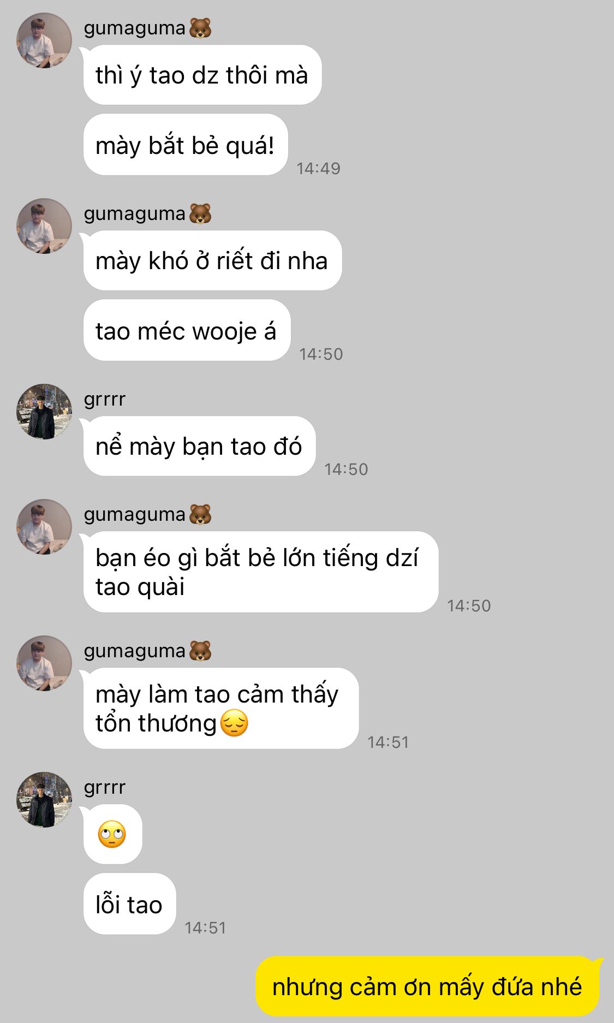Tap the grrrr name above eye-roll emoji

click(105, 788)
